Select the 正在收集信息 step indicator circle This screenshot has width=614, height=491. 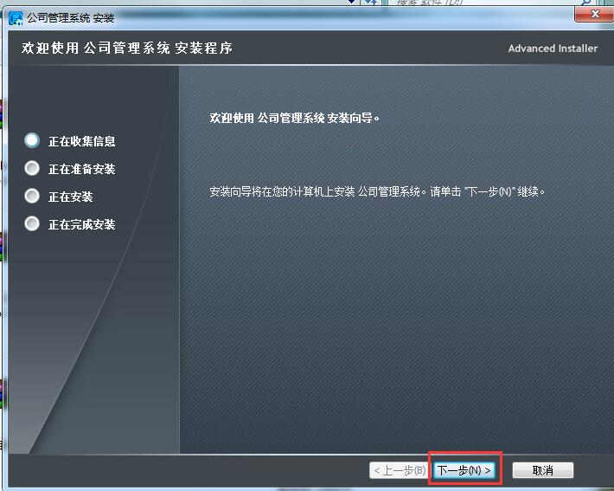[x=33, y=140]
